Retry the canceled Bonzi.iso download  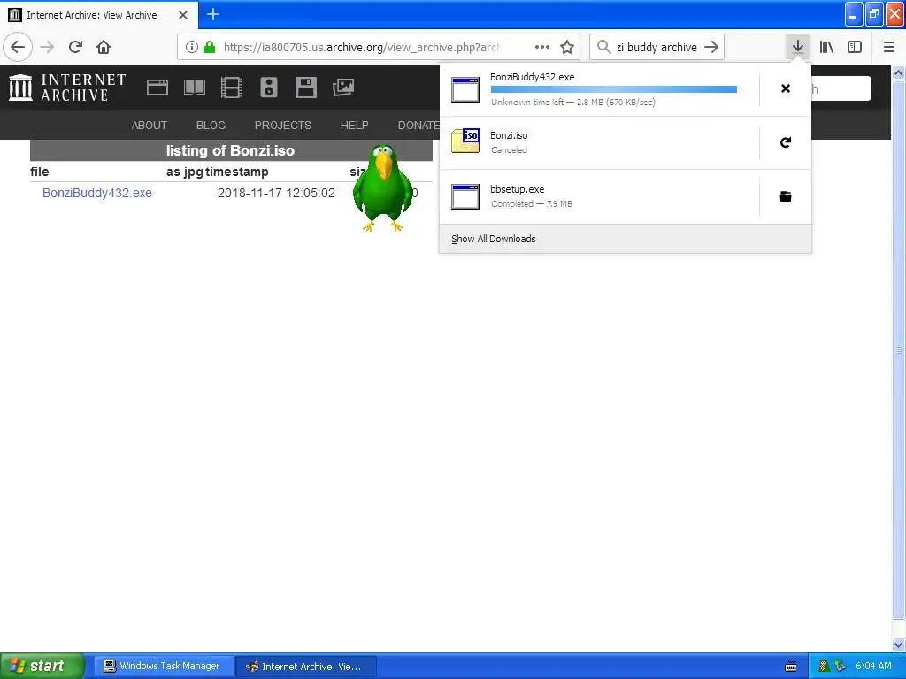786,142
